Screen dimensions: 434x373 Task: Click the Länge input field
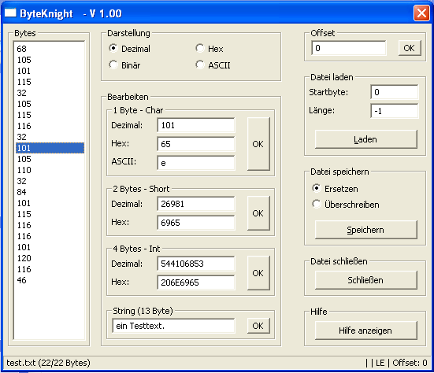tap(394, 111)
